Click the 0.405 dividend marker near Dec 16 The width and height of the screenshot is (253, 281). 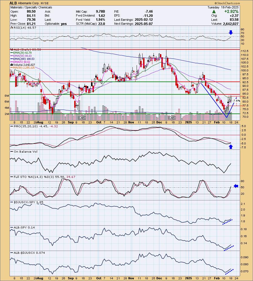[x=172, y=118]
